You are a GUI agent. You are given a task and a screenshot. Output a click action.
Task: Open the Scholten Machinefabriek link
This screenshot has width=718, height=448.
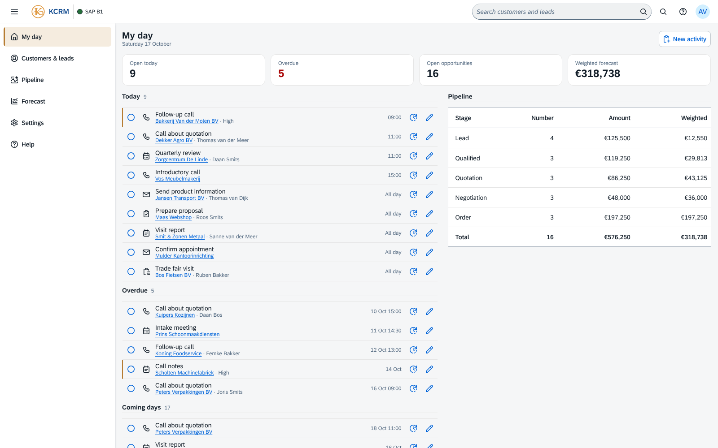click(x=184, y=373)
